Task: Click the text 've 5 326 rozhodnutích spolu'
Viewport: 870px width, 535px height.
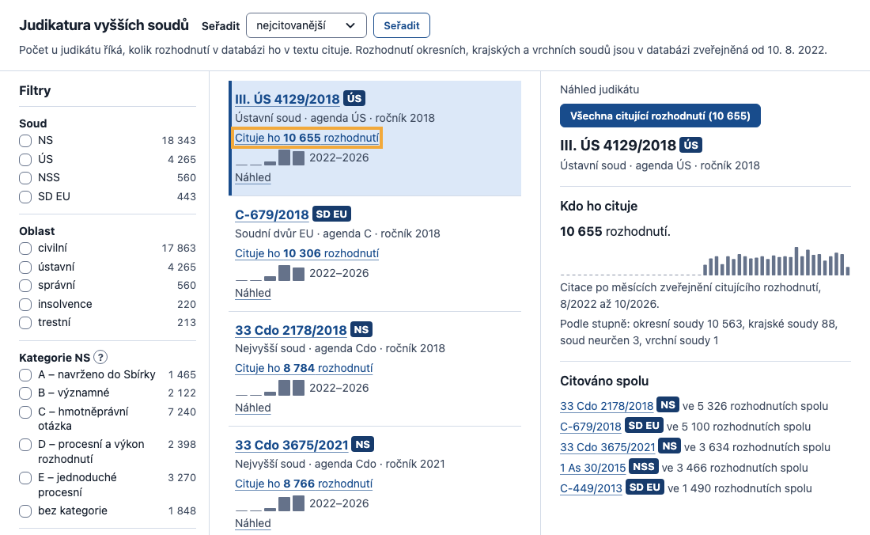Action: pos(755,406)
